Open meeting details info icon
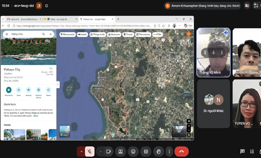This screenshot has height=158, width=261. click(47, 6)
